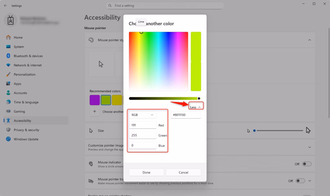Viewport: 330px width, 196px height.
Task: Click the hex color code field
Action: tap(186, 115)
